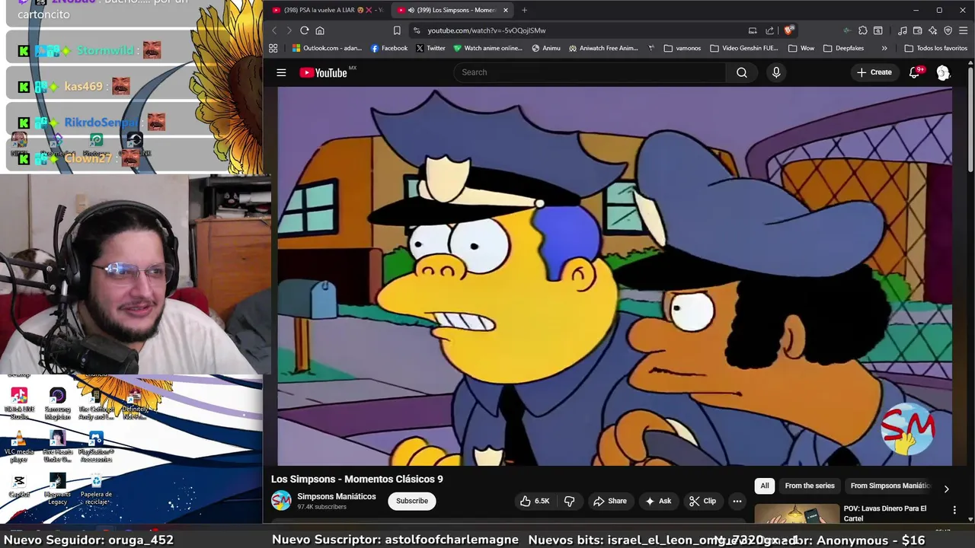Open the browser wallet icon
The height and width of the screenshot is (548, 975).
(x=918, y=30)
